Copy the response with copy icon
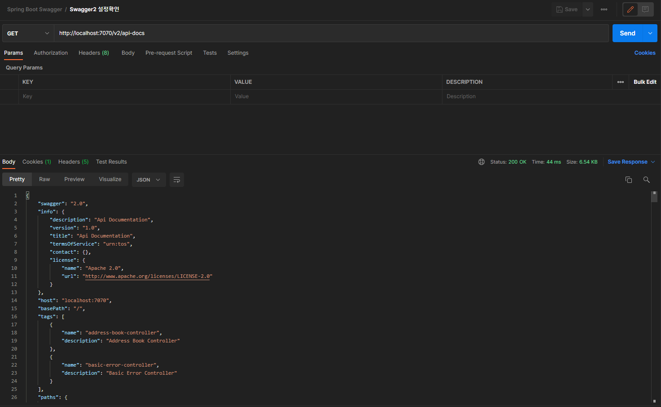The height and width of the screenshot is (407, 661). (x=629, y=180)
